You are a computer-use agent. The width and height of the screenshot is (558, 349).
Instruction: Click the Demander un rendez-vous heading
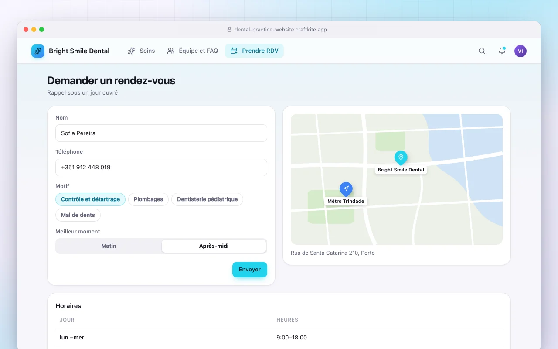pos(111,81)
